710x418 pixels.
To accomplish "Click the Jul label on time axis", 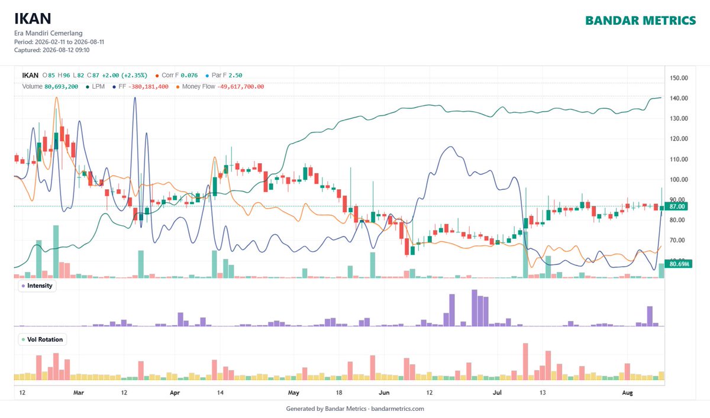I will [x=498, y=392].
